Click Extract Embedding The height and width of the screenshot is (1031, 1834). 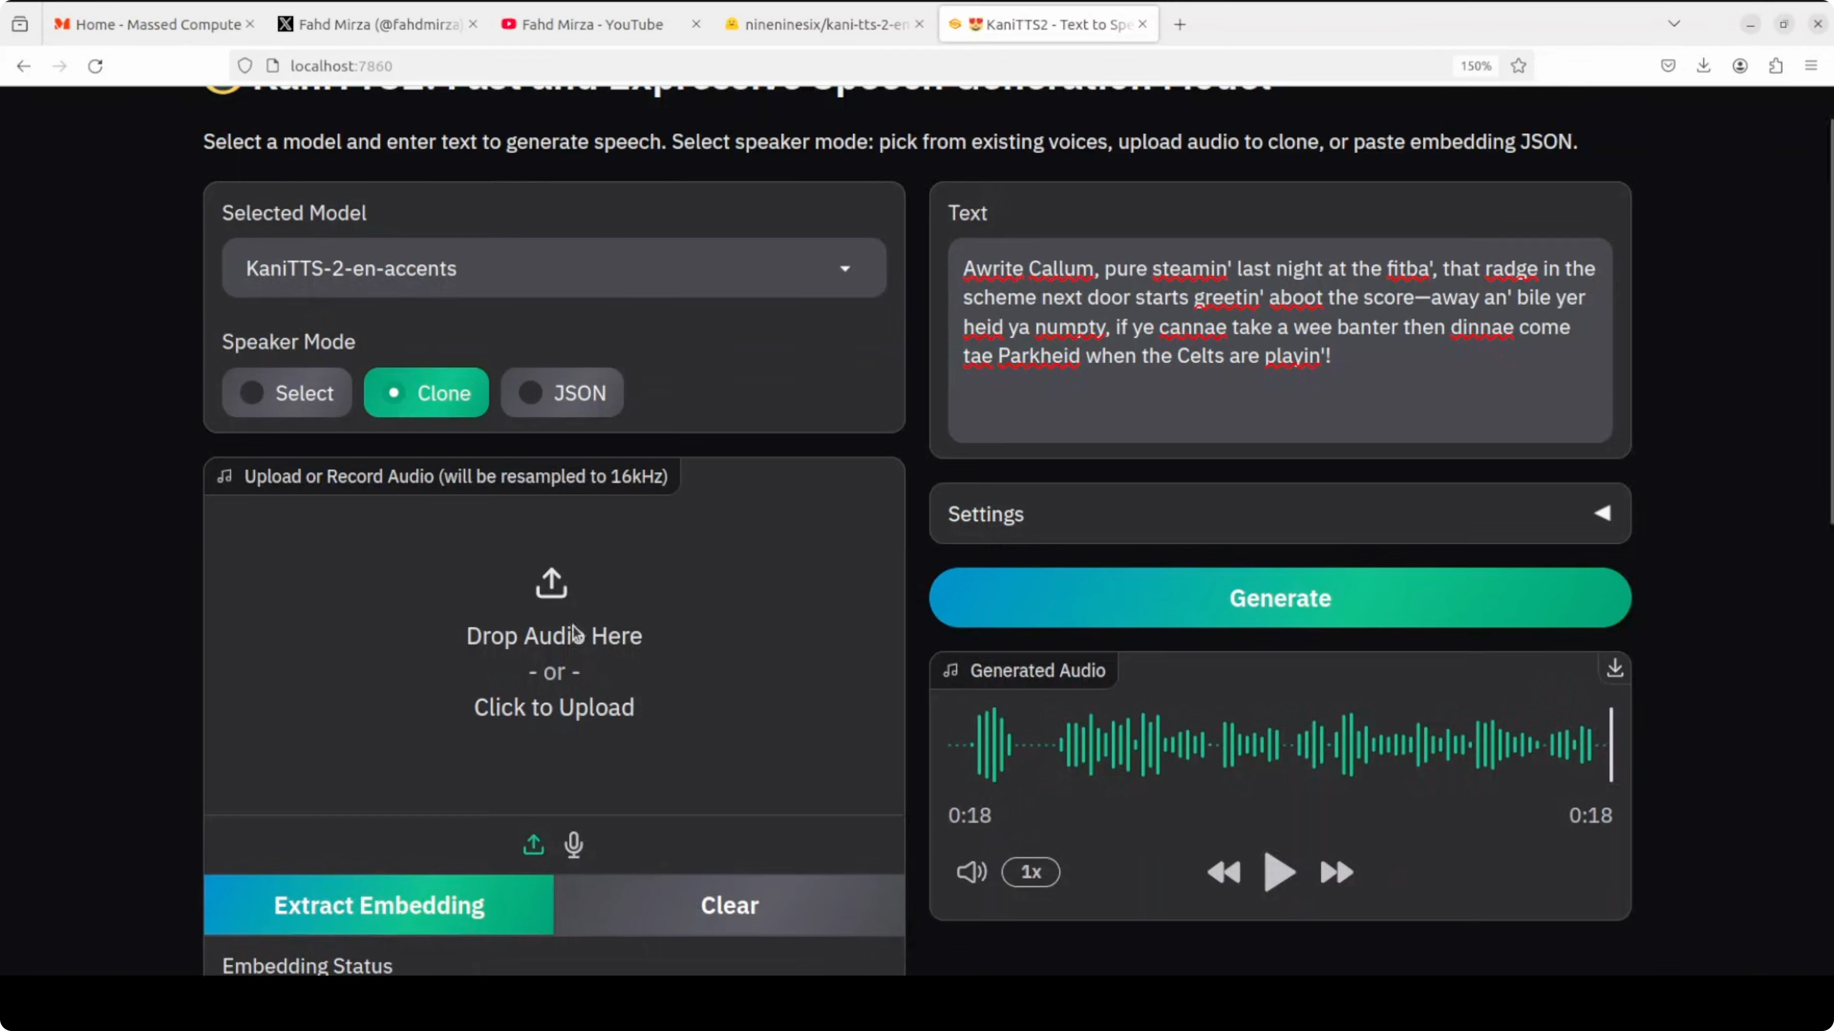(x=379, y=904)
